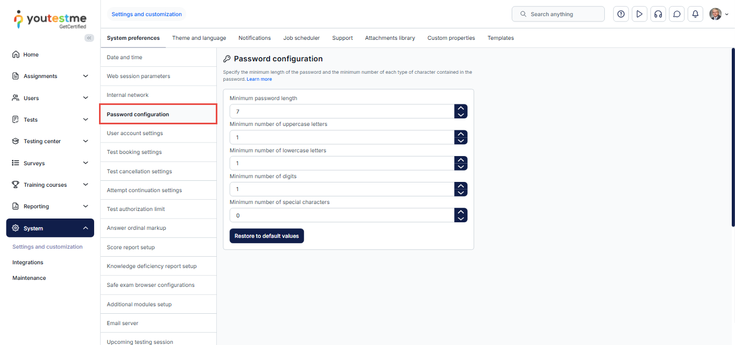The width and height of the screenshot is (735, 345).
Task: Select User account settings option
Action: [135, 133]
